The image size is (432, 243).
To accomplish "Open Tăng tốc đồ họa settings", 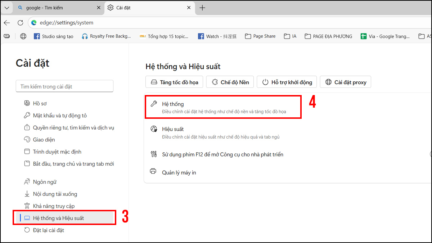I will click(174, 82).
